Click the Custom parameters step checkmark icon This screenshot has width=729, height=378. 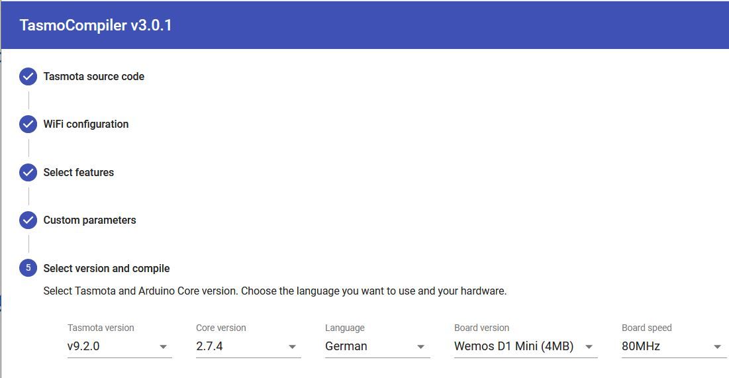click(28, 220)
